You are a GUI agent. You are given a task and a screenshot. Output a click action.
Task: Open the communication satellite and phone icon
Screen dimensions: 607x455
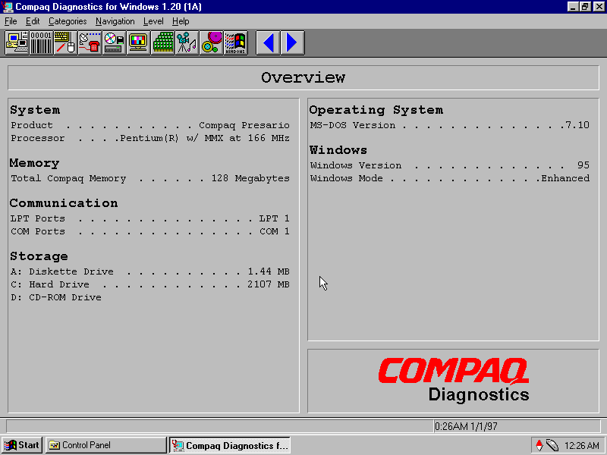click(x=90, y=42)
